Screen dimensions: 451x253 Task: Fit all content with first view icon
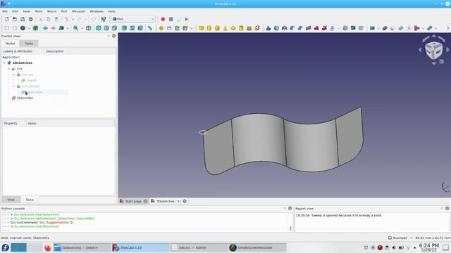[6, 28]
